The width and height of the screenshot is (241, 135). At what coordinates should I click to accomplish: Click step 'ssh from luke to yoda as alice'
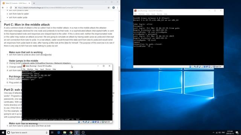(30, 55)
